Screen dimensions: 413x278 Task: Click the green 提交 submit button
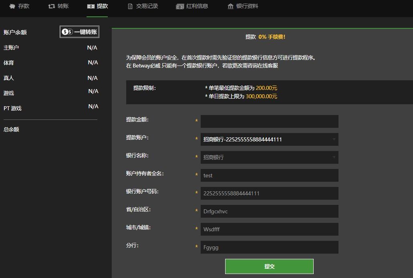pyautogui.click(x=269, y=266)
